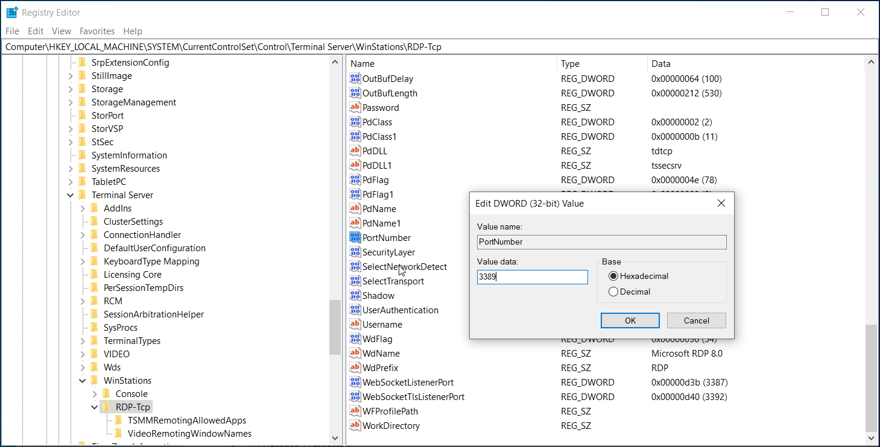Open the File menu

(x=12, y=31)
